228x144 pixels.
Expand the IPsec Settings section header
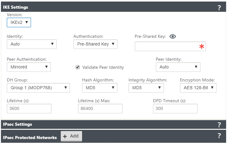pos(113,124)
